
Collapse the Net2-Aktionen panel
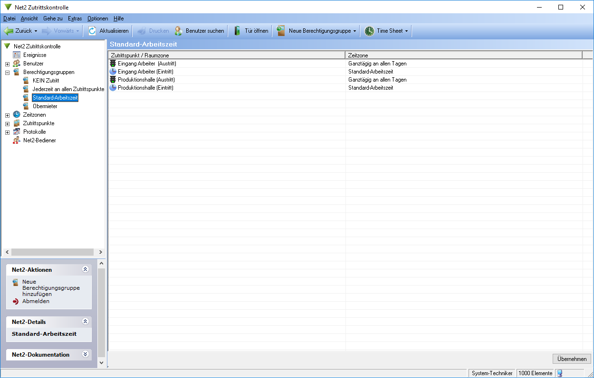(86, 269)
